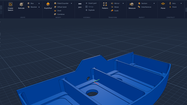Click the Scale label
This screenshot has width=187, height=105.
pos(116,11)
